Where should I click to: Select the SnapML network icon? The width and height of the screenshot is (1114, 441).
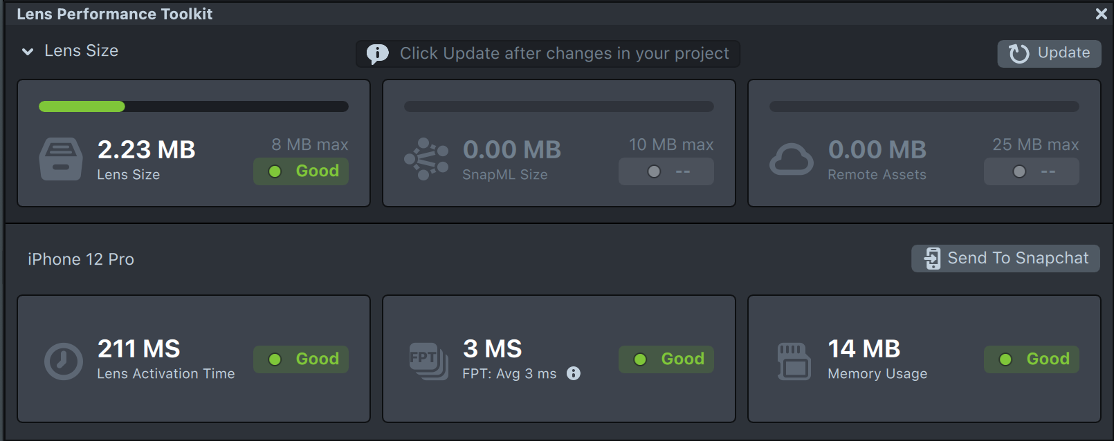(x=426, y=160)
